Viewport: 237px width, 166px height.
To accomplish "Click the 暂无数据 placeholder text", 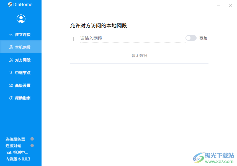I will pyautogui.click(x=139, y=56).
